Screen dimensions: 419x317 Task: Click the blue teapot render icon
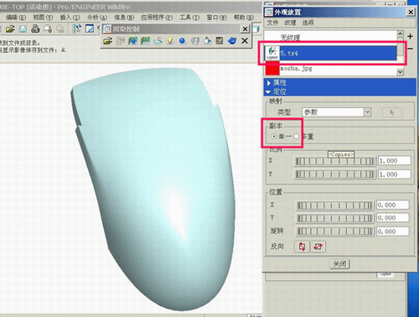click(x=232, y=41)
